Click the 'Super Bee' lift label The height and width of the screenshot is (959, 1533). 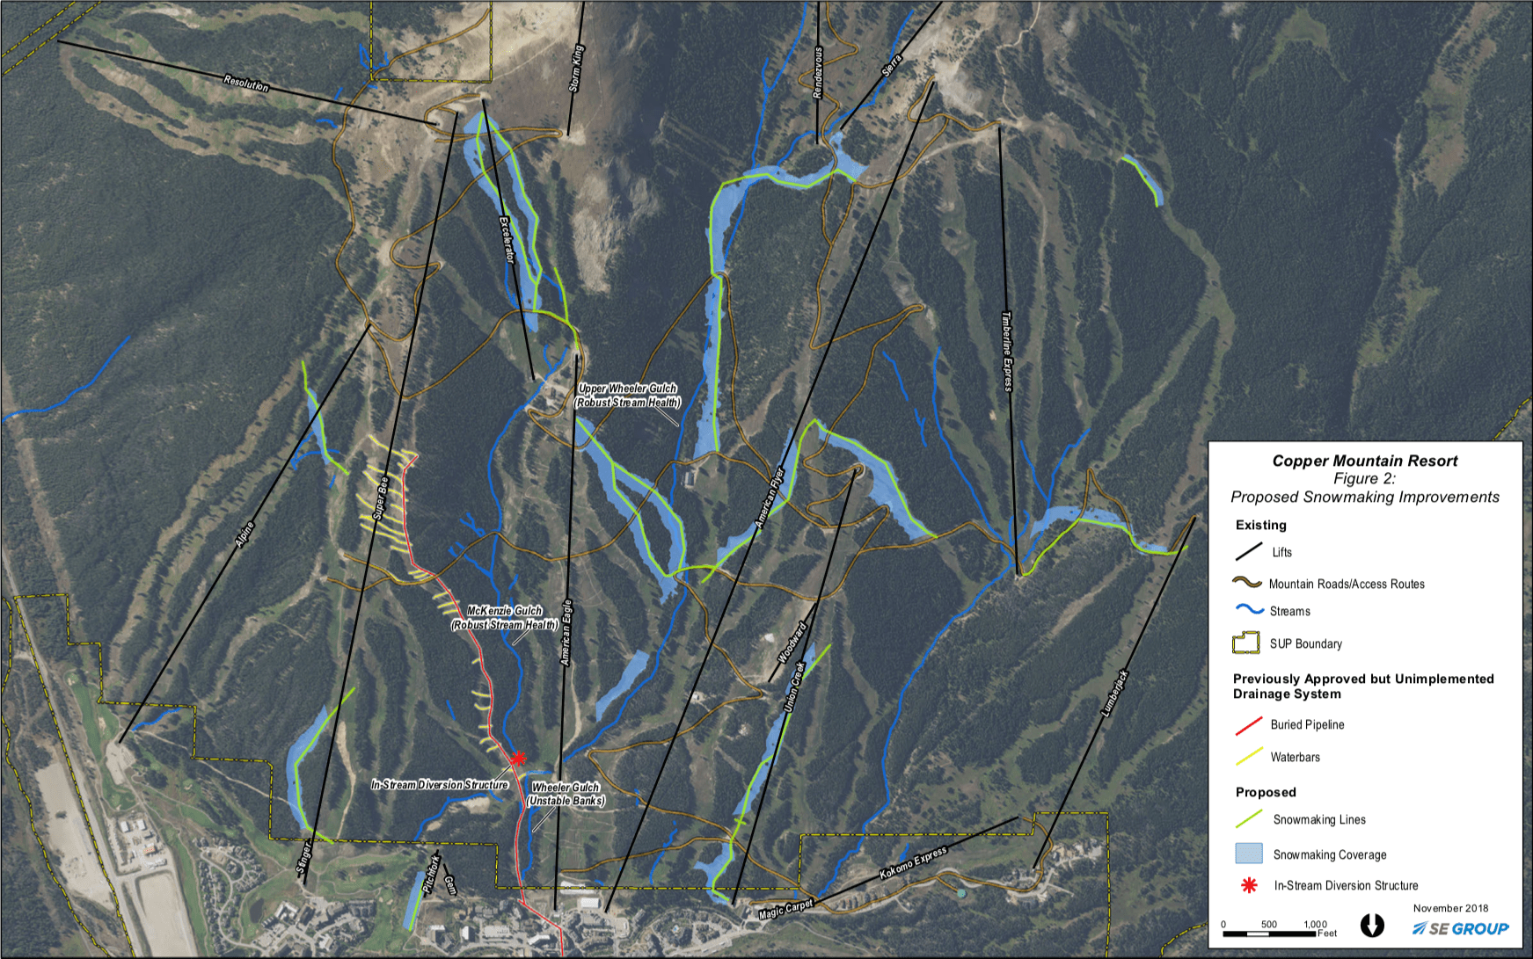[x=382, y=498]
